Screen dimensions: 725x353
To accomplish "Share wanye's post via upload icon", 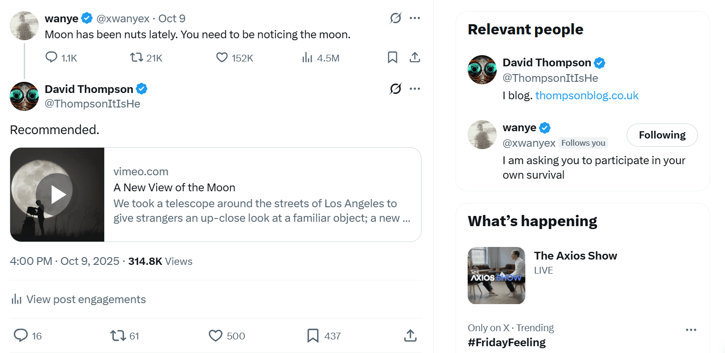I will coord(415,58).
